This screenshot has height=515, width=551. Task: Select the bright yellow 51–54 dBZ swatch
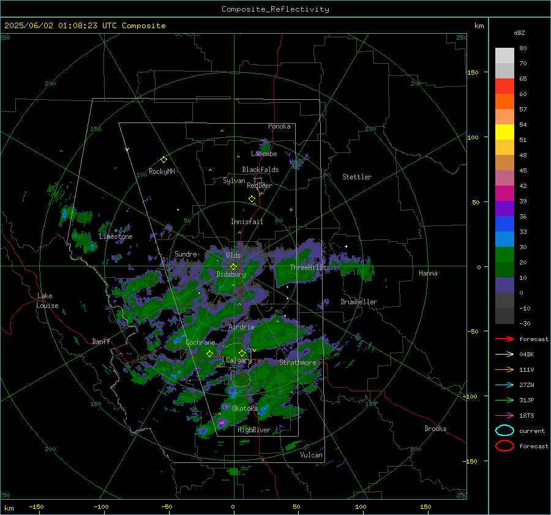[504, 132]
